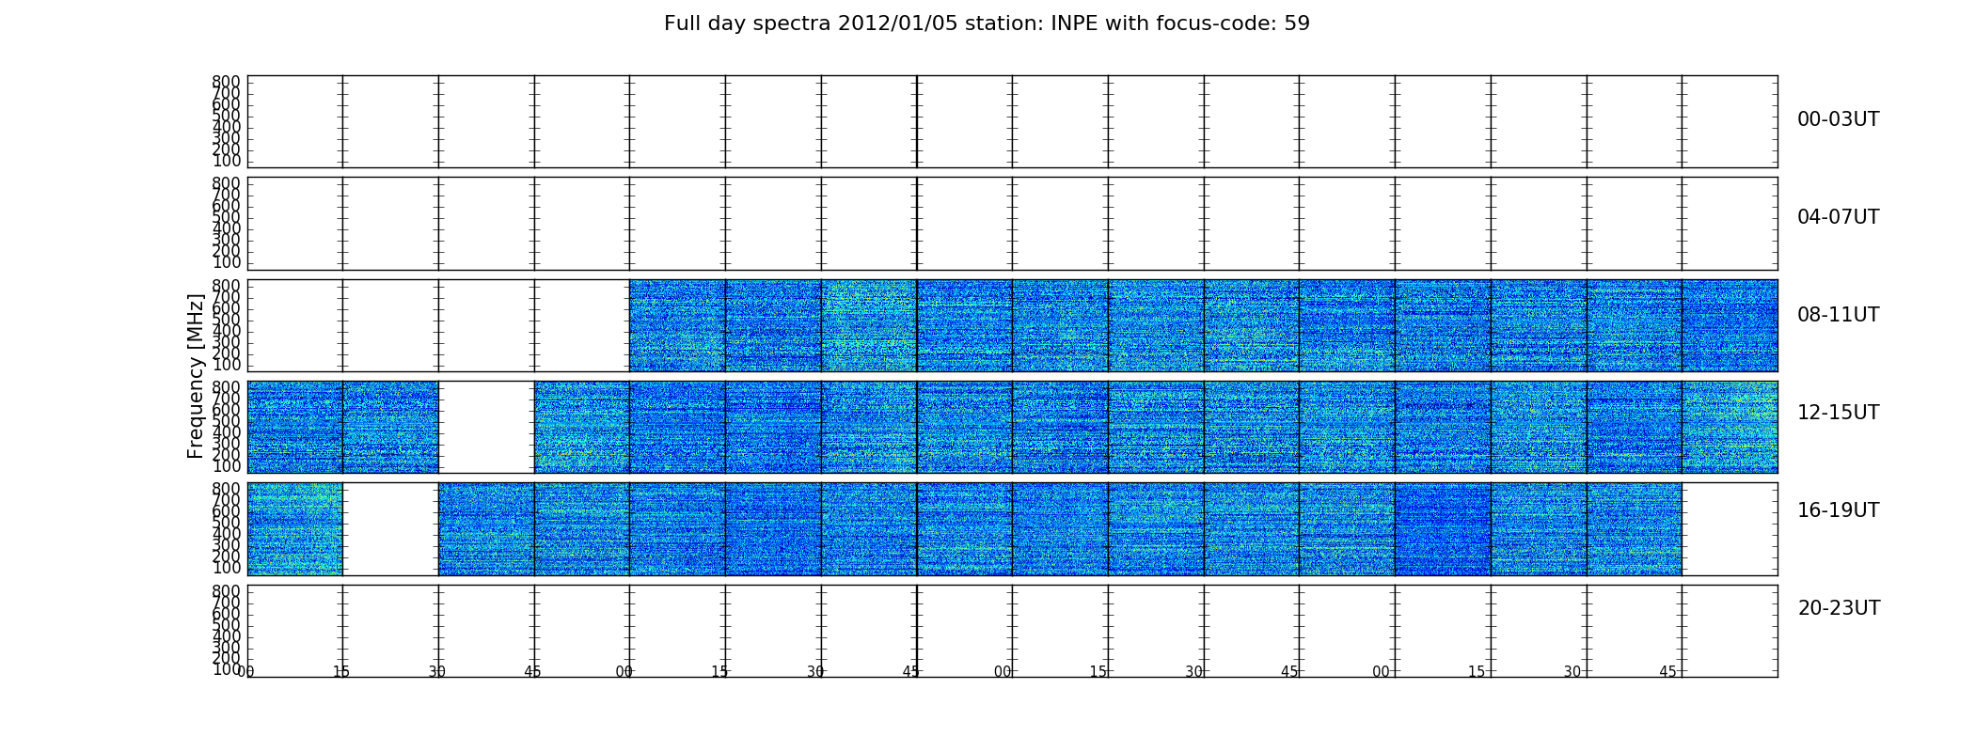Image resolution: width=1975 pixels, height=752 pixels.
Task: Click the 800 tick of the 16-19UT panel
Action: (x=226, y=489)
